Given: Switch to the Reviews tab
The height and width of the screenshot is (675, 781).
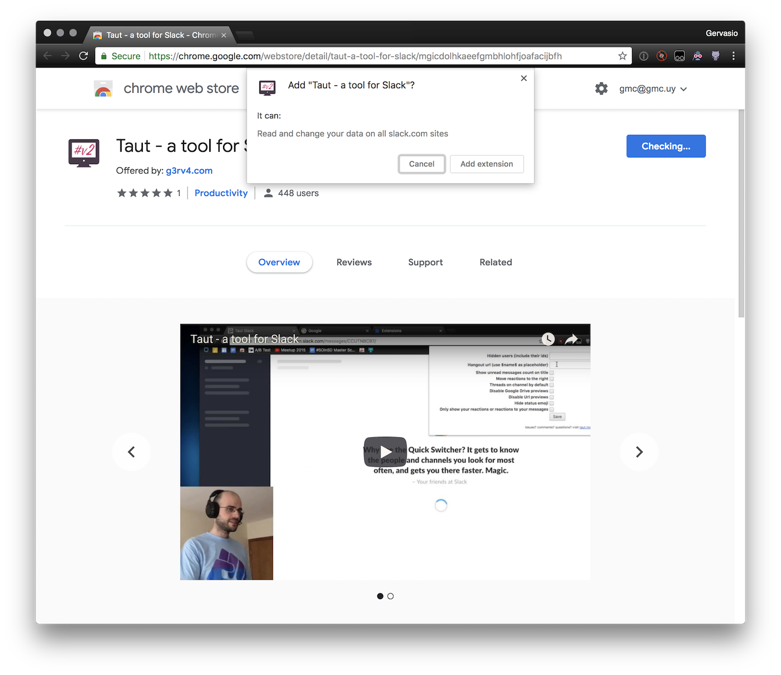Looking at the screenshot, I should tap(354, 262).
